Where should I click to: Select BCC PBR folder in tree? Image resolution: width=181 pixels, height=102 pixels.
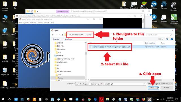coord(60,46)
